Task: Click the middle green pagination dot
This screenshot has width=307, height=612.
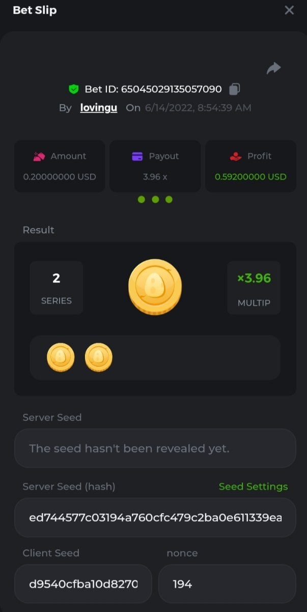Action: point(155,199)
